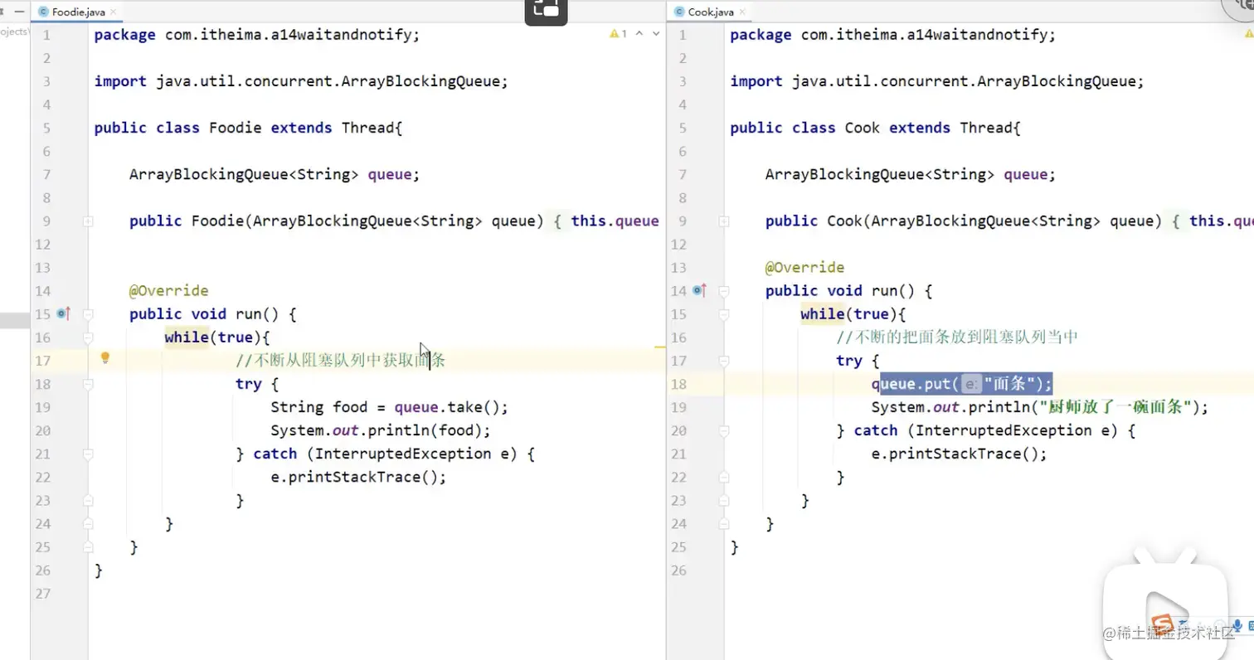The height and width of the screenshot is (660, 1254).
Task: Click "this.queue" in the folded Foodie constructor
Action: point(615,221)
